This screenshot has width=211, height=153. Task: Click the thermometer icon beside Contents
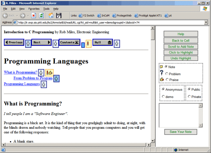tap(89, 44)
